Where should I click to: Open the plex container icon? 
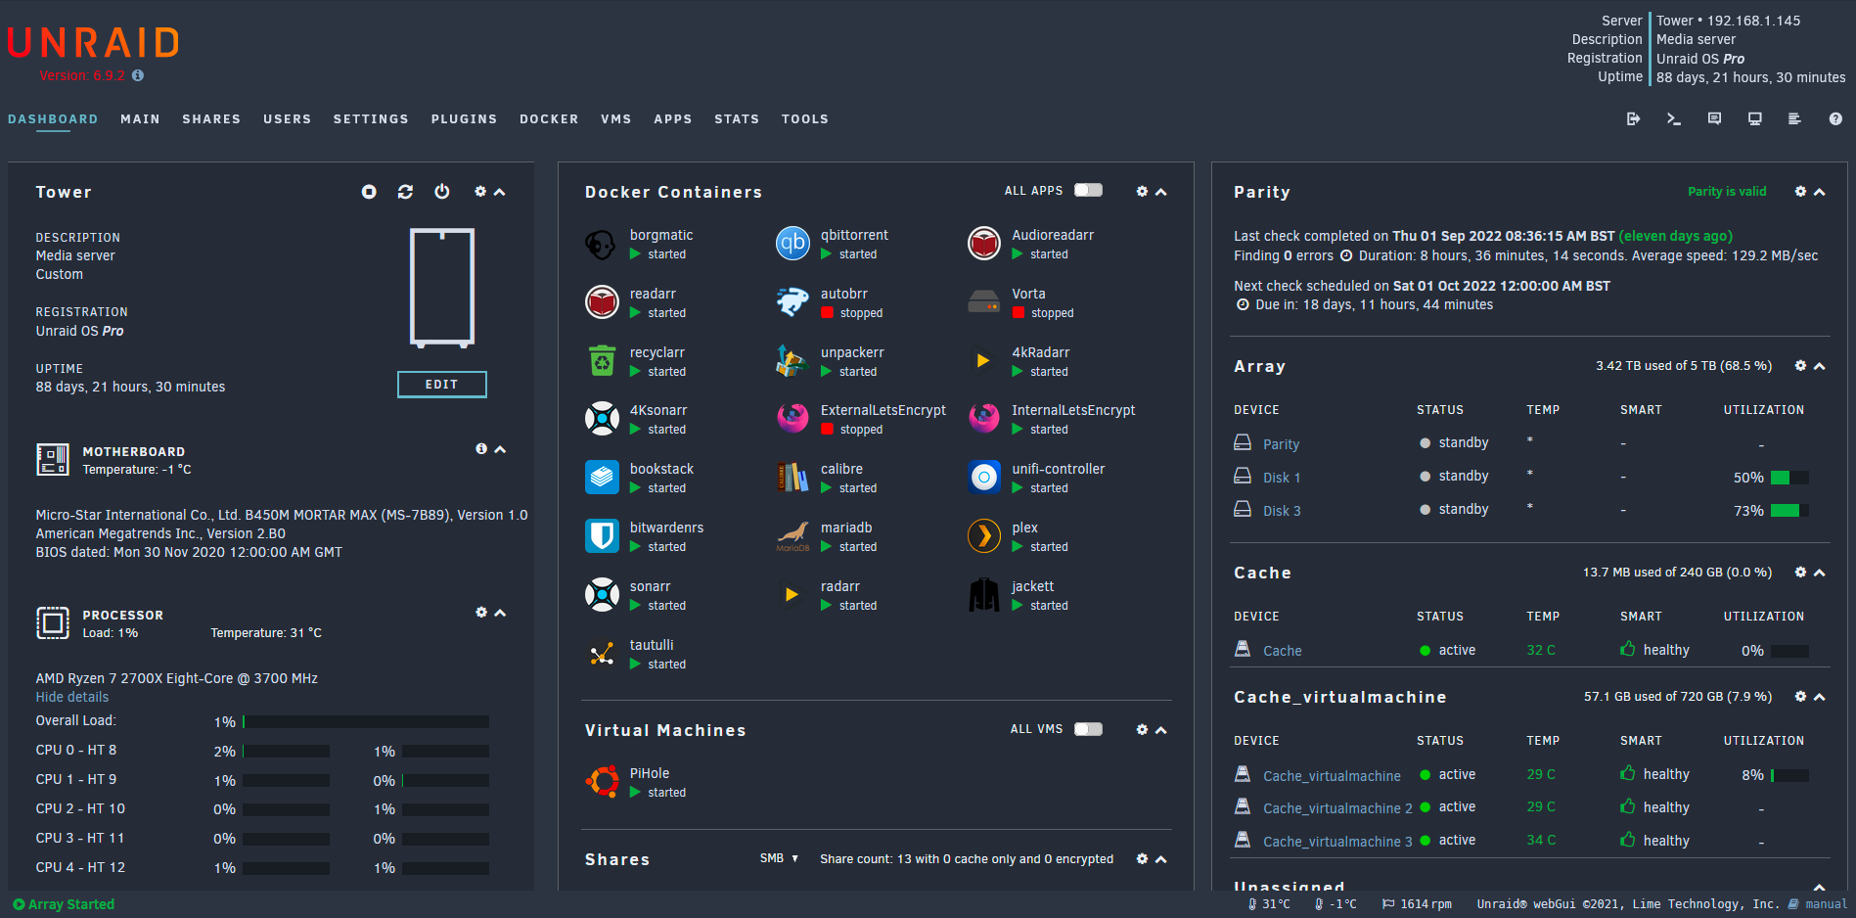coord(984,536)
